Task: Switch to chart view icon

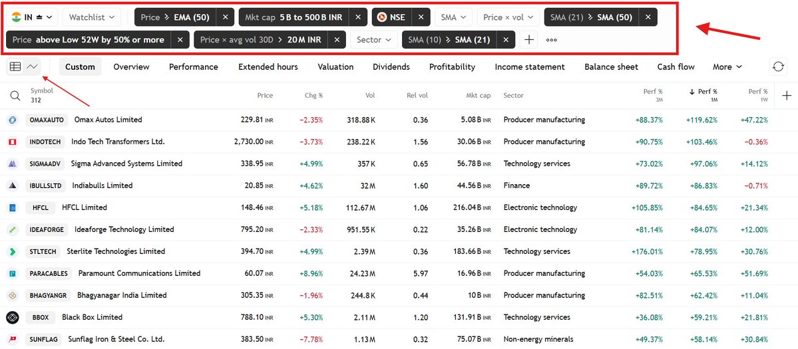Action: (x=33, y=66)
